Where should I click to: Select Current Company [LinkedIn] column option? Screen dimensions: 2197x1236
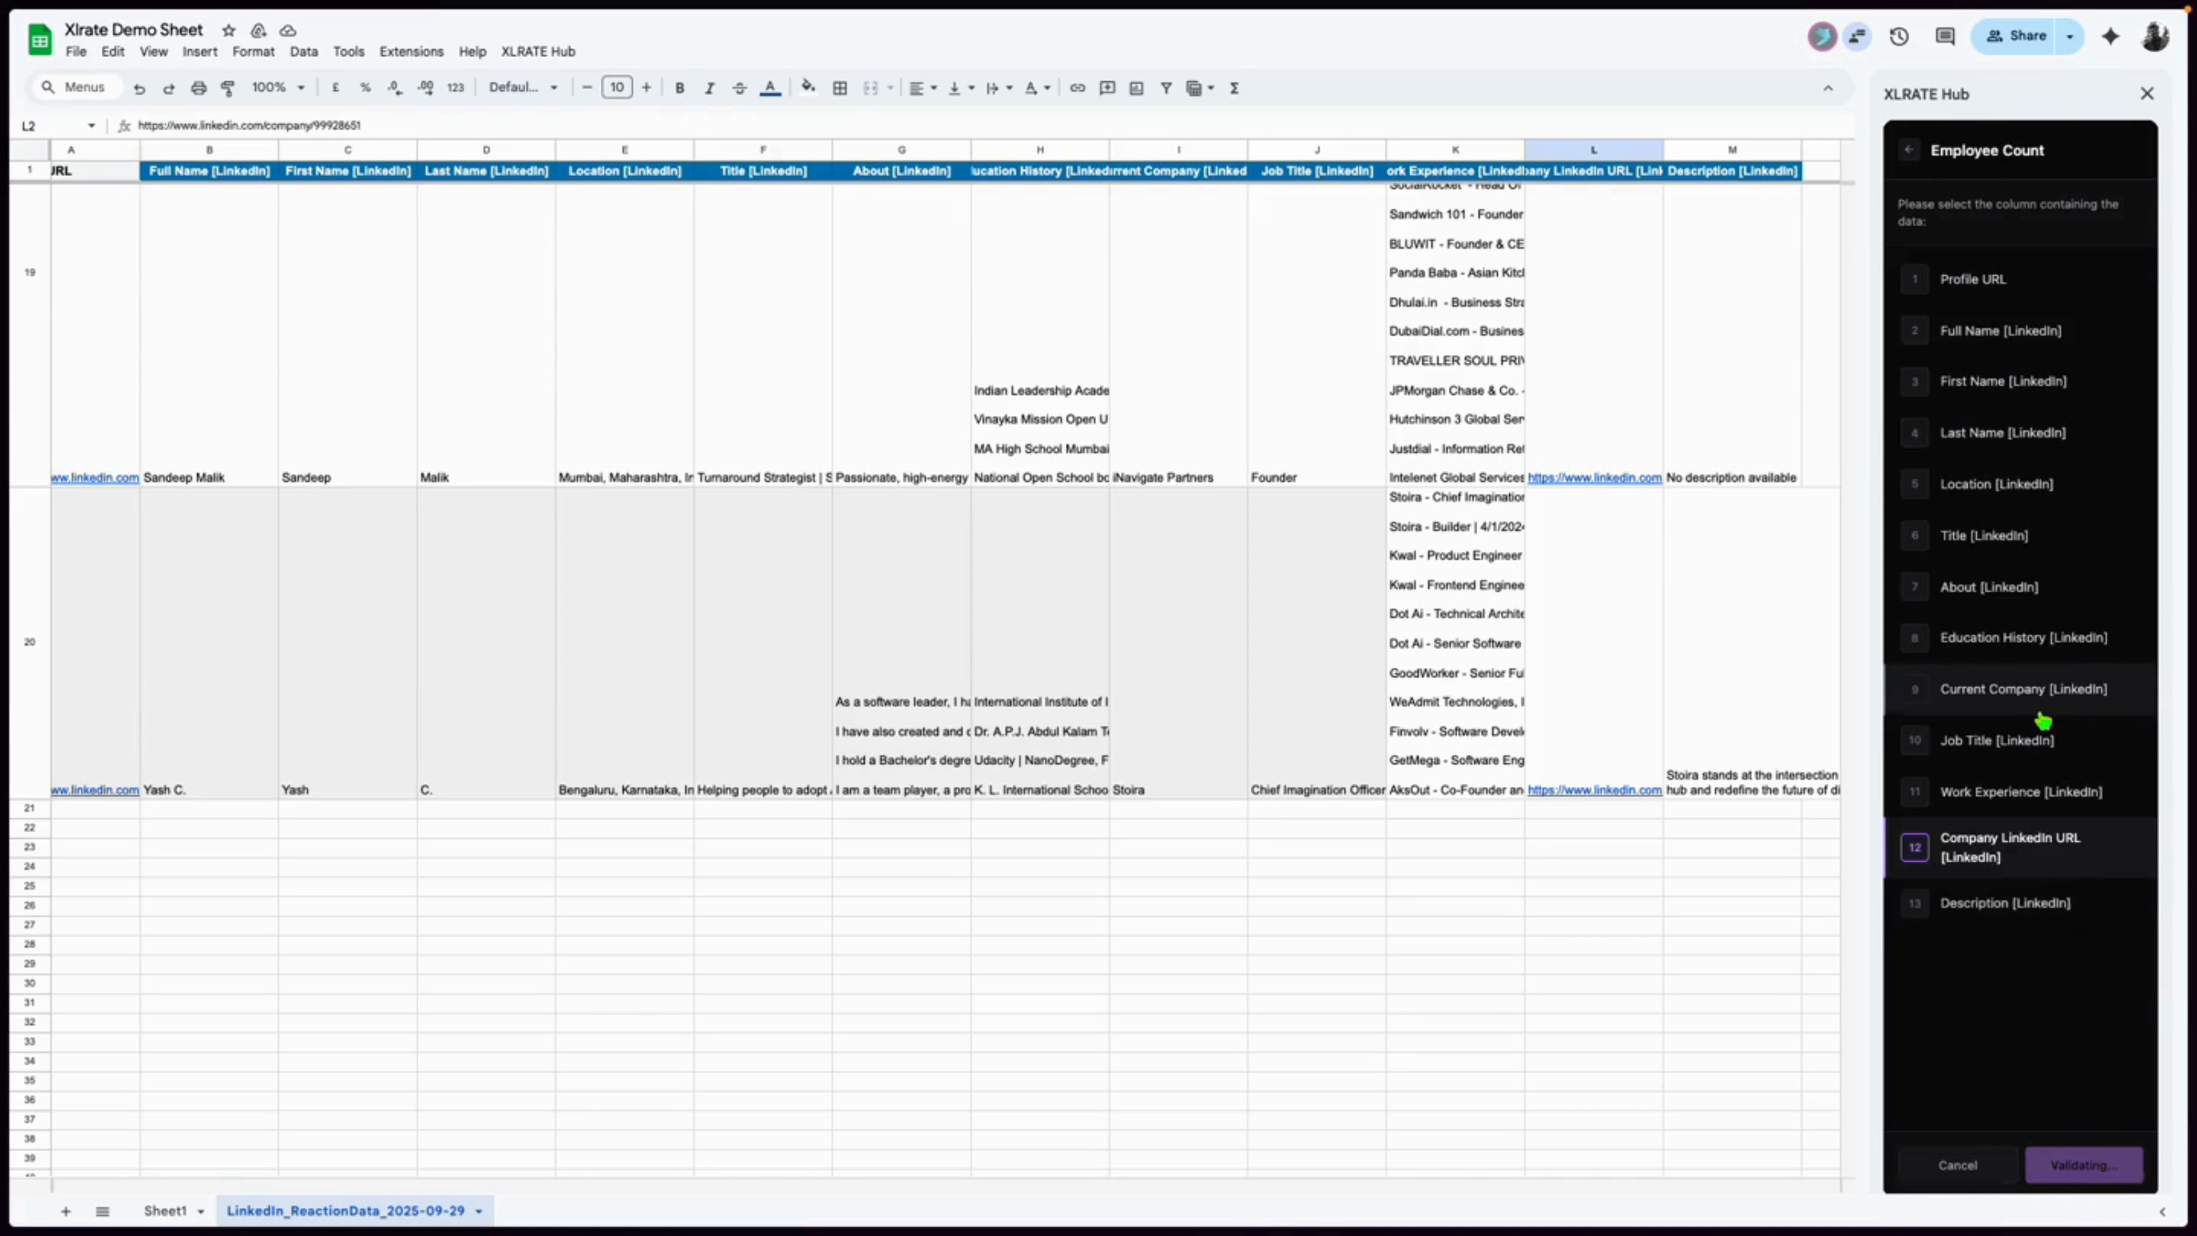(x=2022, y=689)
